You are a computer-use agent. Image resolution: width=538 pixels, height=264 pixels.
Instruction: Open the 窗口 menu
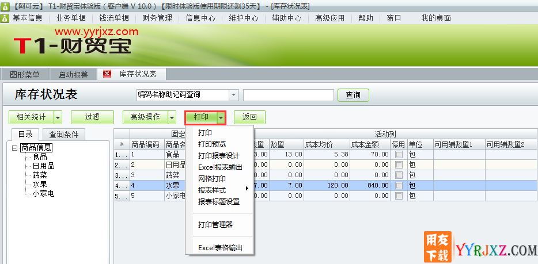point(394,18)
